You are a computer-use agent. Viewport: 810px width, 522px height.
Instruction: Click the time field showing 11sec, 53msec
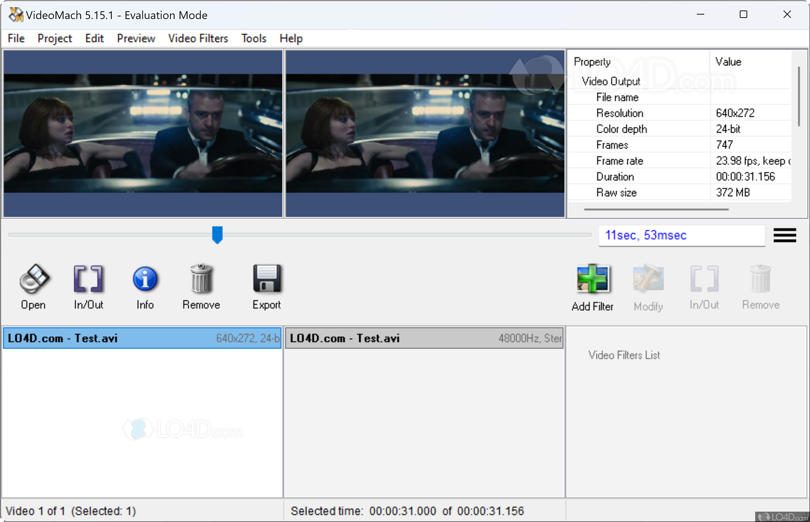pyautogui.click(x=681, y=235)
